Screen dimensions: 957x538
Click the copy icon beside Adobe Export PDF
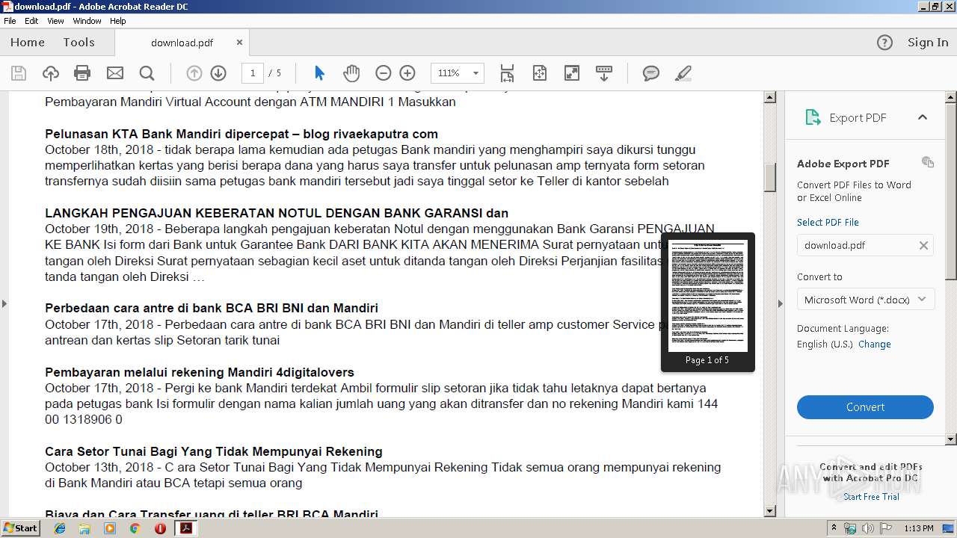coord(928,162)
